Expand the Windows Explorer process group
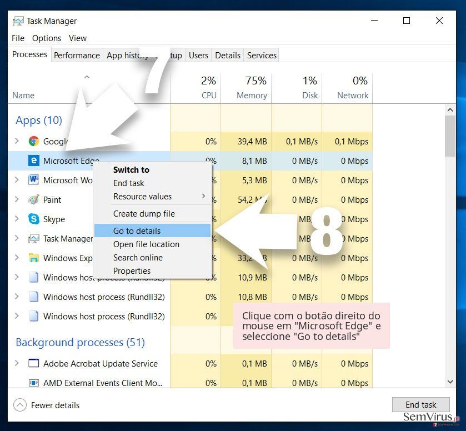The image size is (466, 431). point(17,258)
